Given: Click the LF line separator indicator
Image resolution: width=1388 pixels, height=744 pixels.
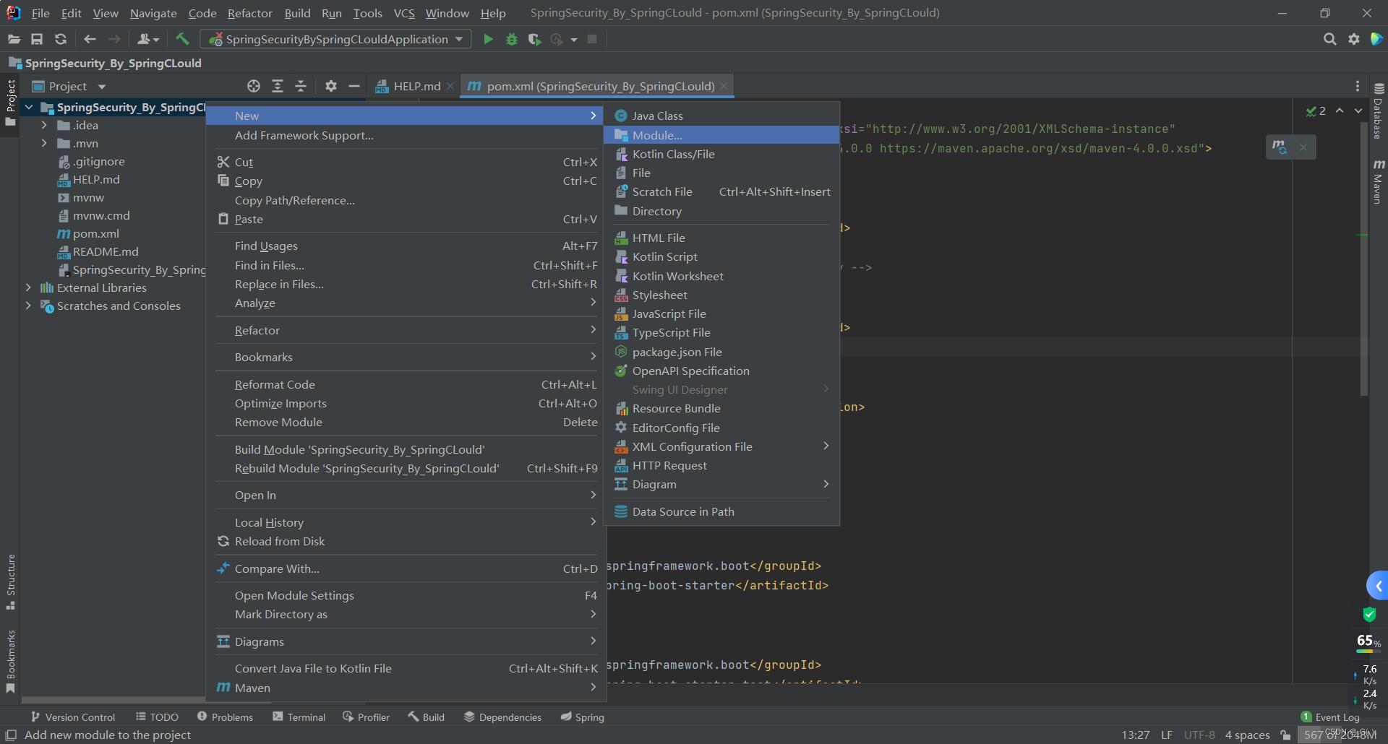Looking at the screenshot, I should pos(1167,735).
